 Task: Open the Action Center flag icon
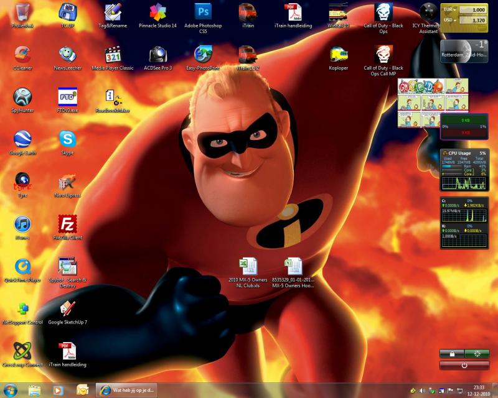[x=450, y=391]
